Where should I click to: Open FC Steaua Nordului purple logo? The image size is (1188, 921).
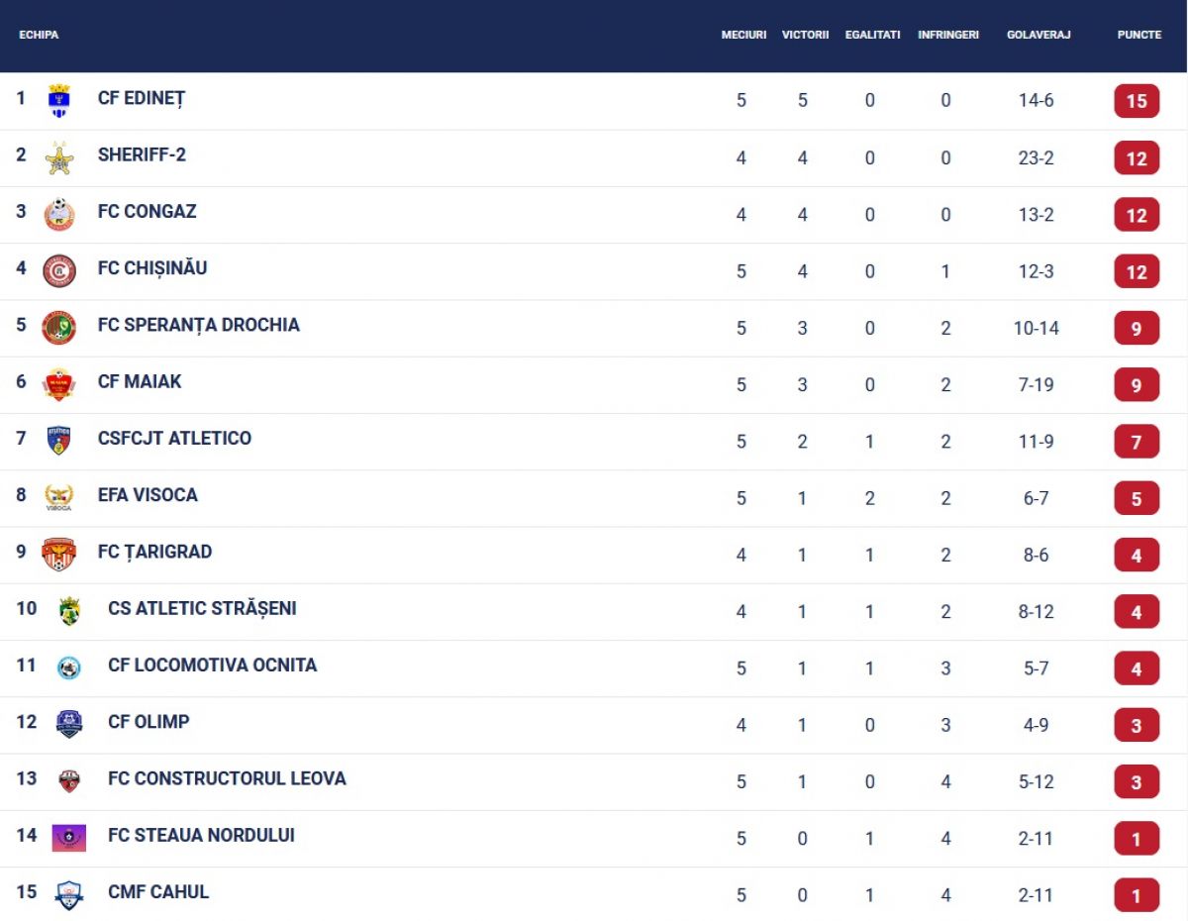pyautogui.click(x=69, y=838)
